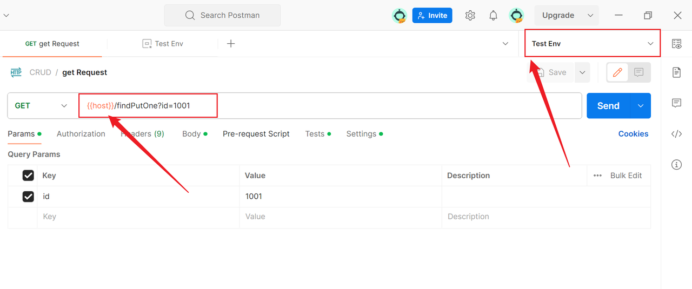
Task: Switch to the get Request tab
Action: point(52,44)
